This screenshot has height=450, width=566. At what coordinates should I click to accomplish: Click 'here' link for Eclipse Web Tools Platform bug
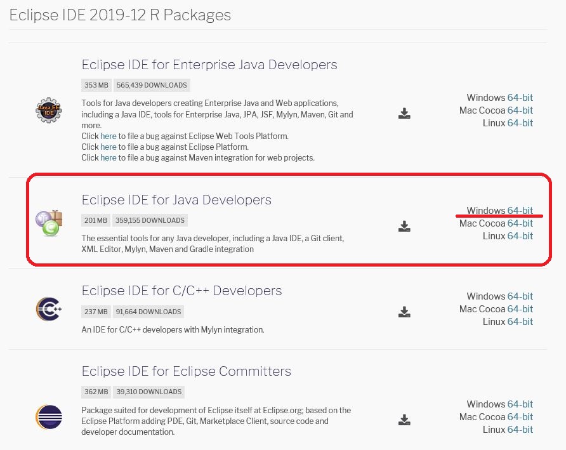(x=109, y=136)
